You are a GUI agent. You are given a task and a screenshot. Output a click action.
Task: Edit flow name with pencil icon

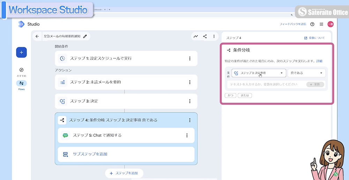click(x=85, y=37)
